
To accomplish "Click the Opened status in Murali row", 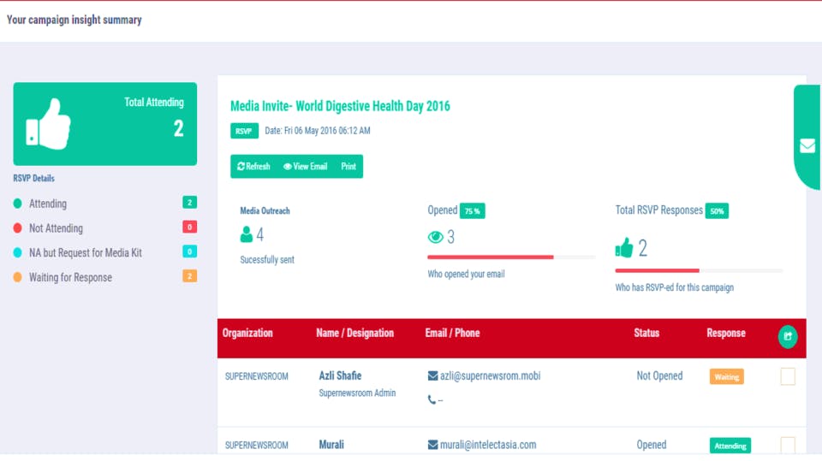I will pos(652,445).
